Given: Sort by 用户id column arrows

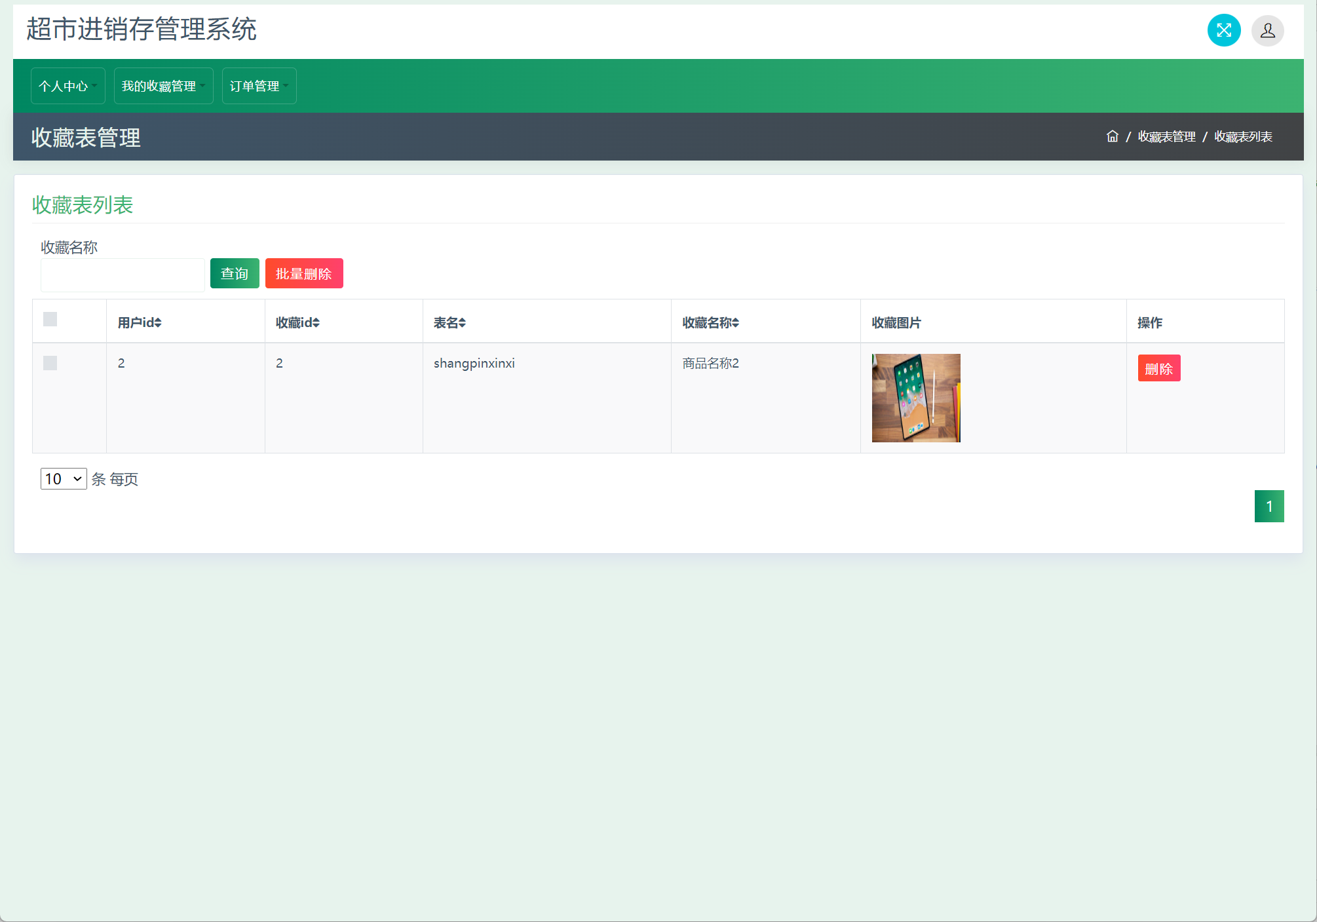Looking at the screenshot, I should pos(158,323).
